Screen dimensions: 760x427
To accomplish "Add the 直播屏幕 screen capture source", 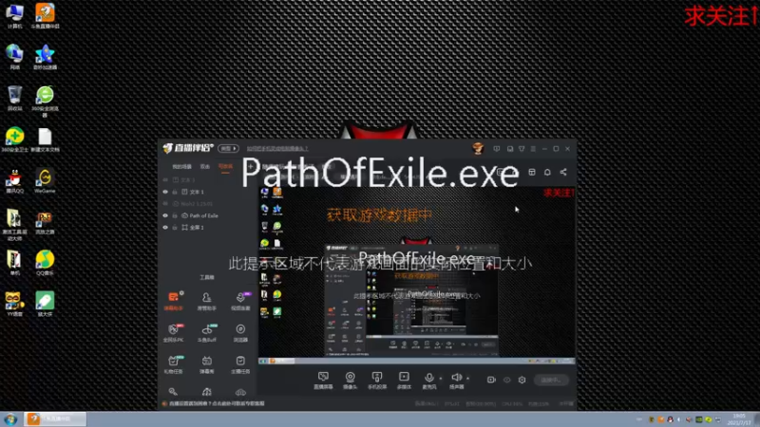I will coord(323,381).
